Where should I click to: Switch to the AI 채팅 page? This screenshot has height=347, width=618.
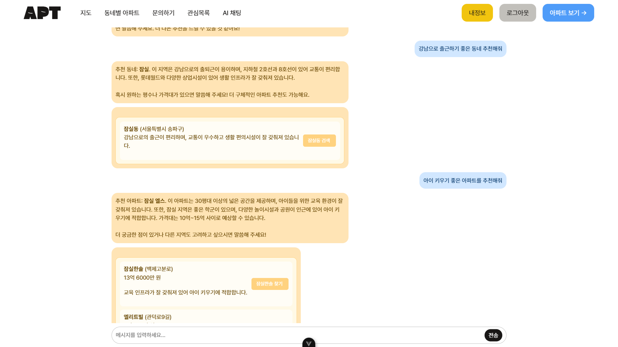[232, 13]
